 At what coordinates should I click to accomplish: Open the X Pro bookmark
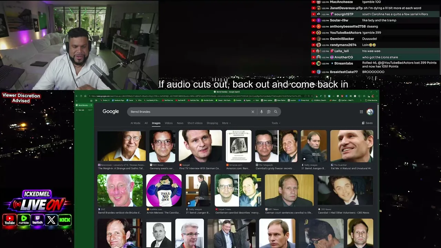tap(139, 100)
